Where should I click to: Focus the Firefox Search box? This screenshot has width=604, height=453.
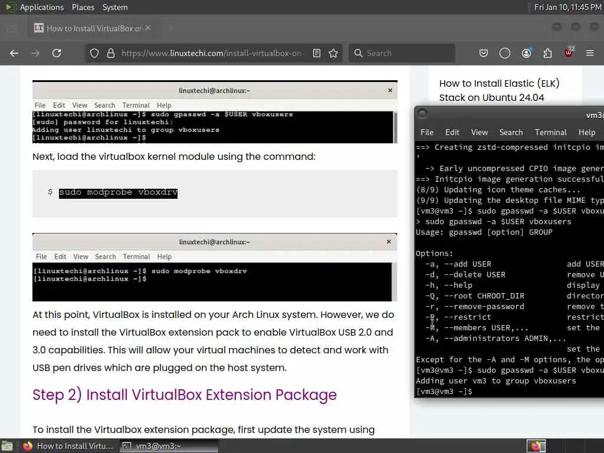402,53
